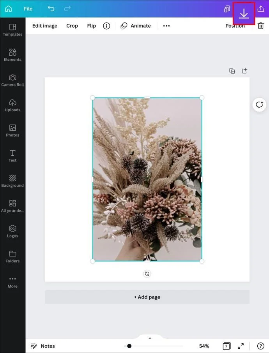Open the three-dot more options menu
The width and height of the screenshot is (269, 353).
(x=166, y=26)
